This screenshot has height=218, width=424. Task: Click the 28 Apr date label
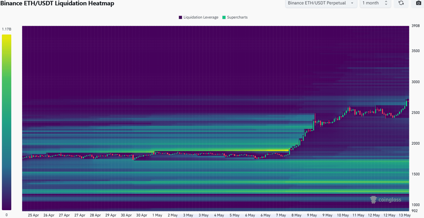95,215
